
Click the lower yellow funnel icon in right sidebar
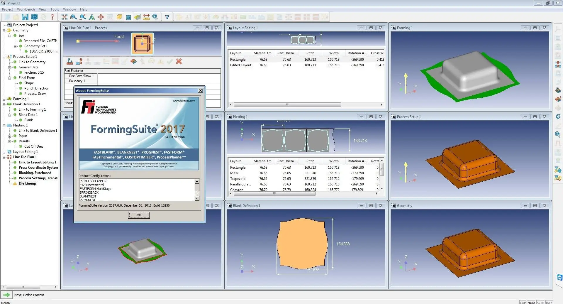558,178
